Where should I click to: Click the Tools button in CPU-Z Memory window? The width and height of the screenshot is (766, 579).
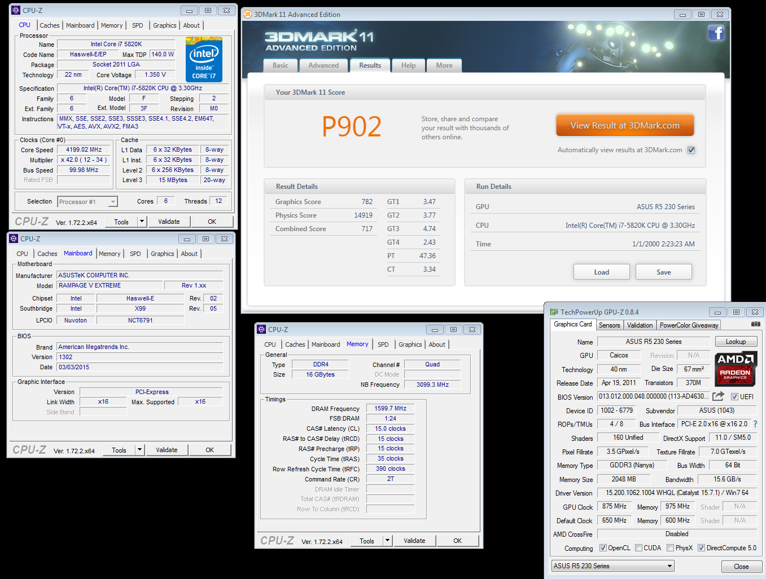[x=367, y=541]
